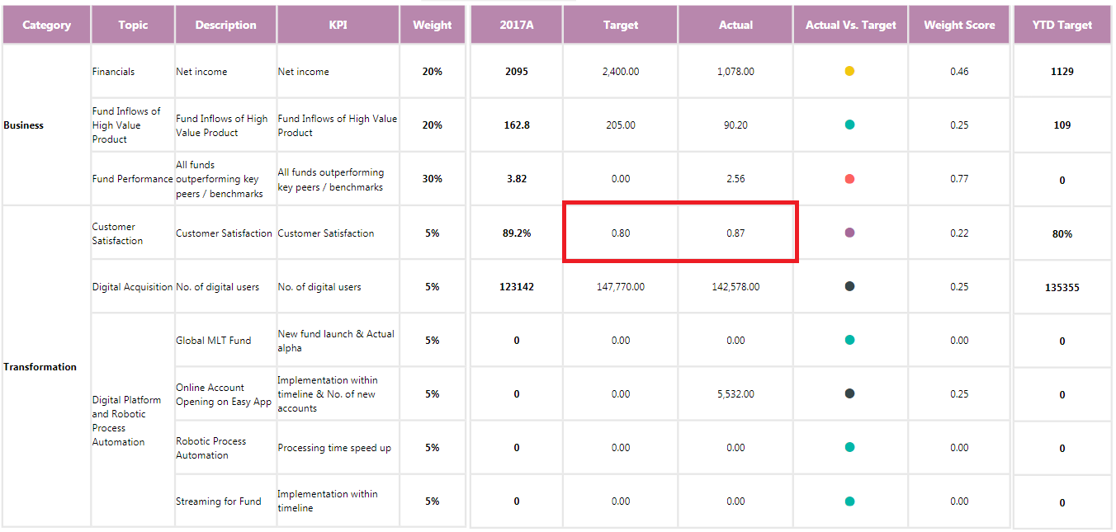Select the Transformation category cell
The width and height of the screenshot is (1116, 532).
click(x=46, y=367)
